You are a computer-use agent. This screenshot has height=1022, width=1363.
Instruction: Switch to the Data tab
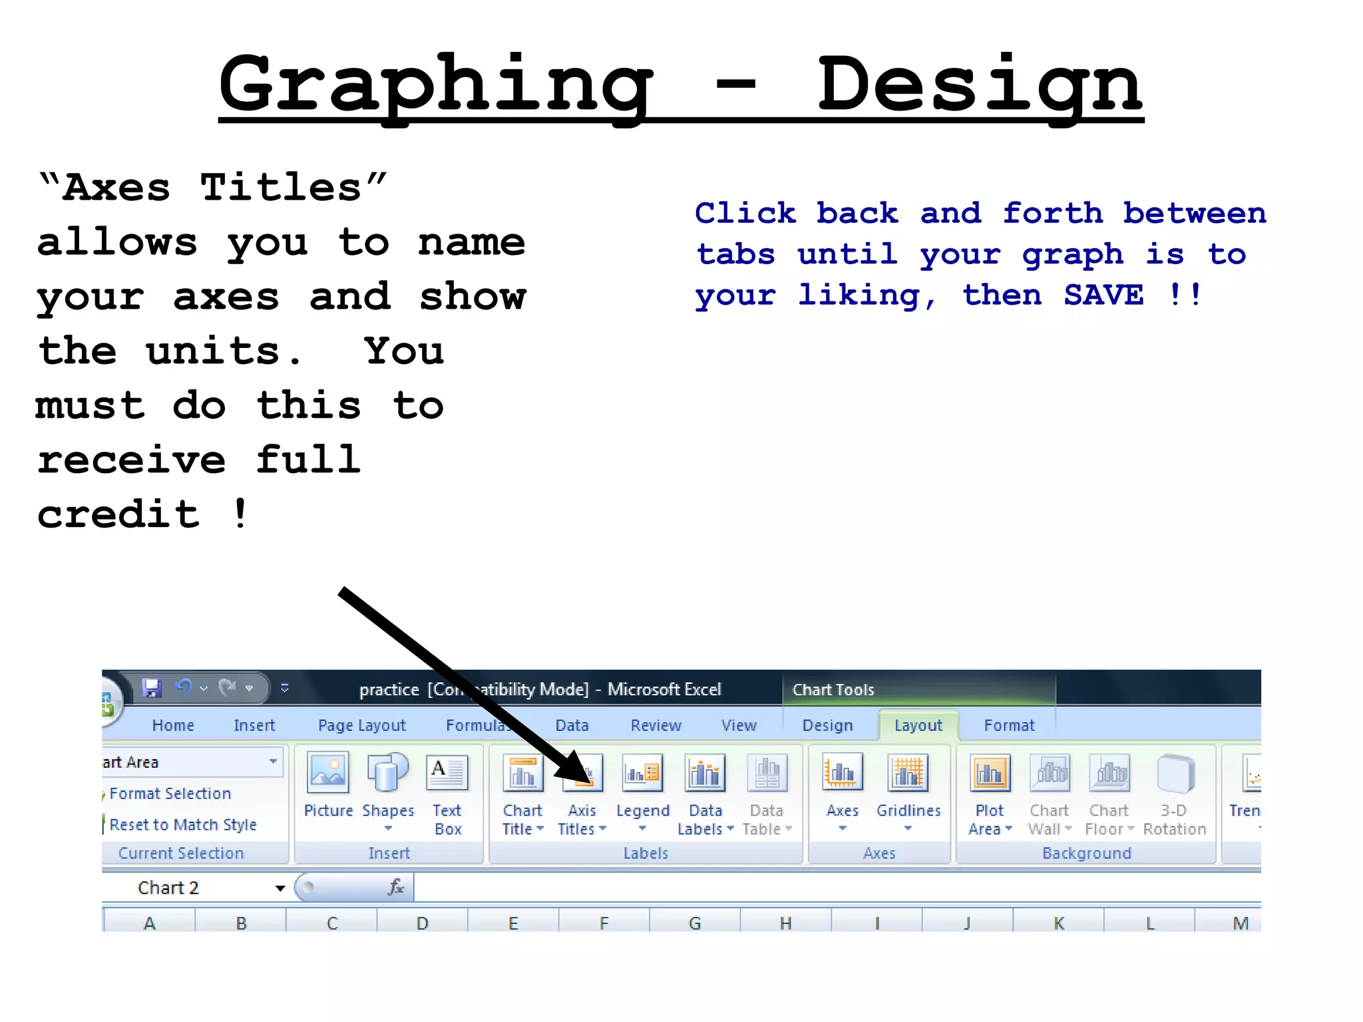coord(572,725)
